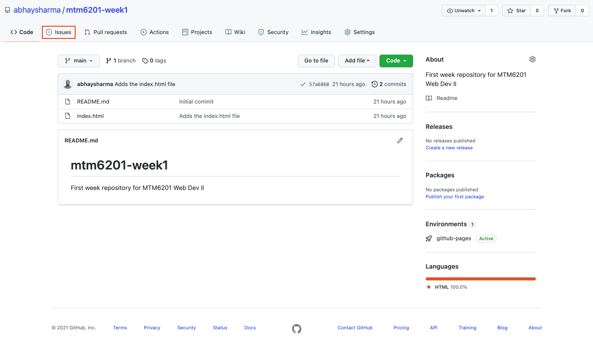Open the footer Status link
The height and width of the screenshot is (342, 593).
pos(220,328)
